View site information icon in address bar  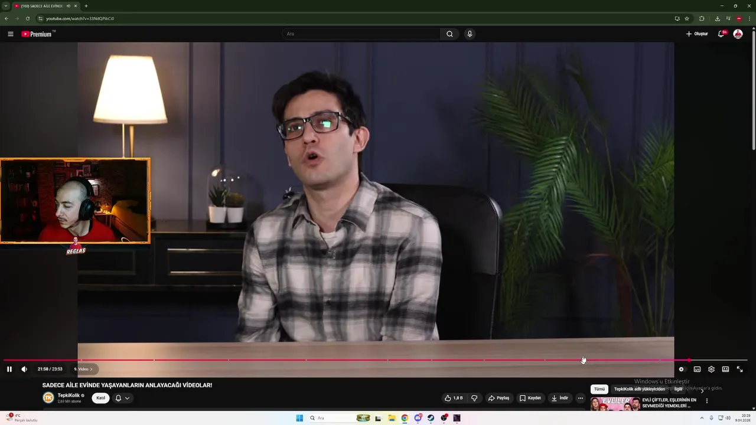point(40,18)
